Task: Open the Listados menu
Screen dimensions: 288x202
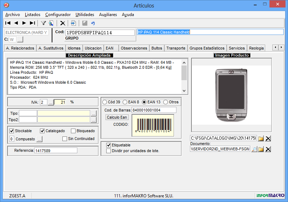Action: [32, 15]
